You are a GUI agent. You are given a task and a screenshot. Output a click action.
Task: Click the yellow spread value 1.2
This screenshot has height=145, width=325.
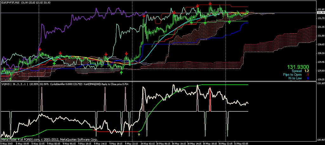(307, 71)
